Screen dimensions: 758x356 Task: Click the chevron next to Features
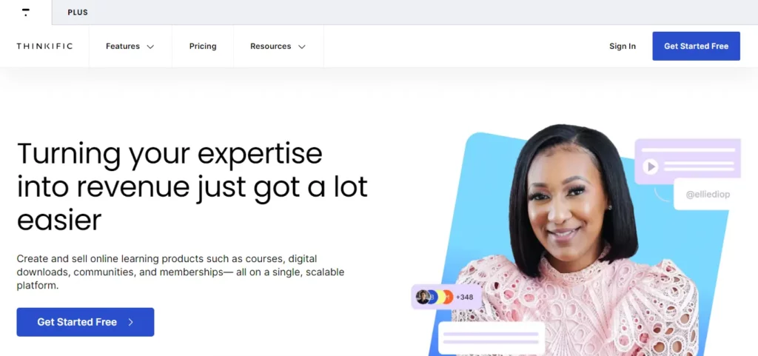pos(150,47)
